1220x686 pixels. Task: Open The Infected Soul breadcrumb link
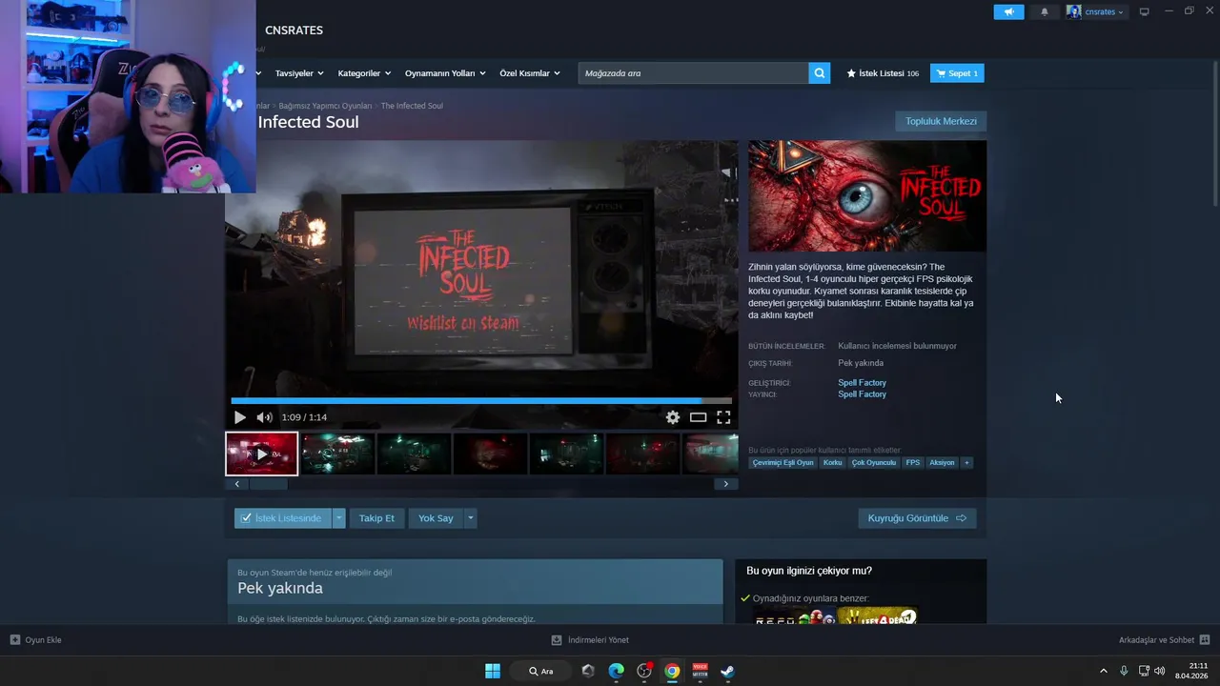(x=412, y=106)
